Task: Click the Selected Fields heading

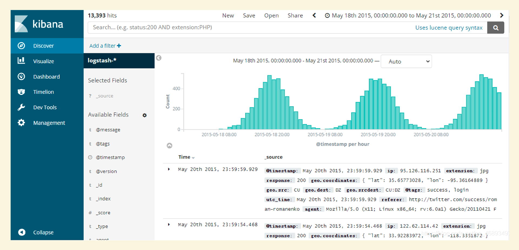Action: point(107,80)
